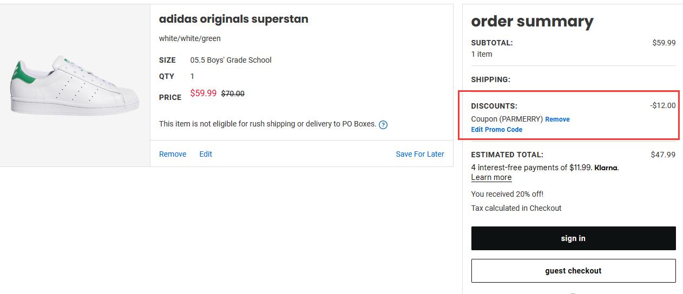Click the "You received 20% off!" message
Viewport: 683px width, 294px height.
pyautogui.click(x=507, y=194)
